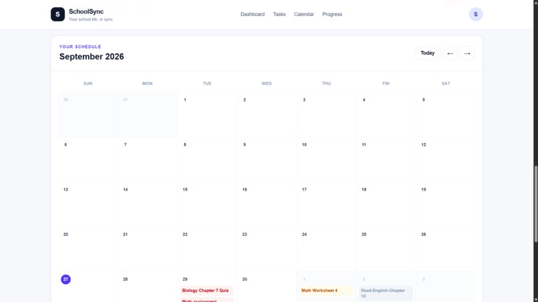Open Biology Chapter 7 Quiz event
Image resolution: width=538 pixels, height=302 pixels.
coord(207,291)
